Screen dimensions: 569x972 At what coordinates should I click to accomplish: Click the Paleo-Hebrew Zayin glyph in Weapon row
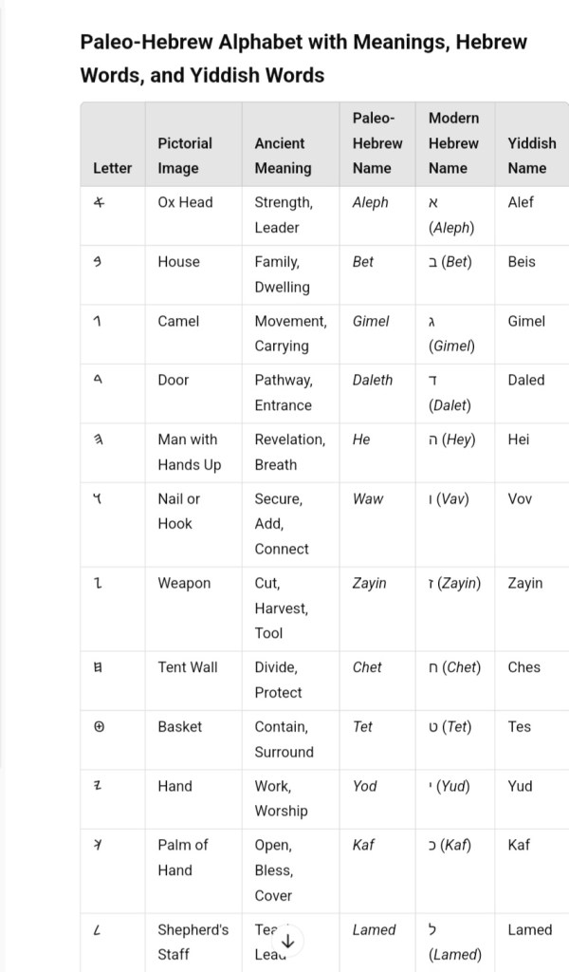98,583
